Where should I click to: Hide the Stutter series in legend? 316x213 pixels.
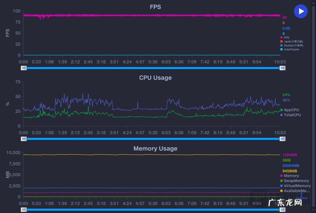click(x=292, y=45)
